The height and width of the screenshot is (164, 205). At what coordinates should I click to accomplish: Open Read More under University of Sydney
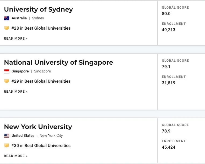tap(16, 39)
